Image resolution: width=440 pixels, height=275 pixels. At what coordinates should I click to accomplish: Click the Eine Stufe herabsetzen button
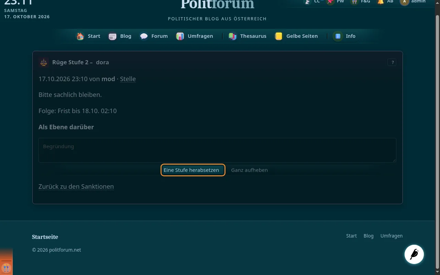(193, 170)
